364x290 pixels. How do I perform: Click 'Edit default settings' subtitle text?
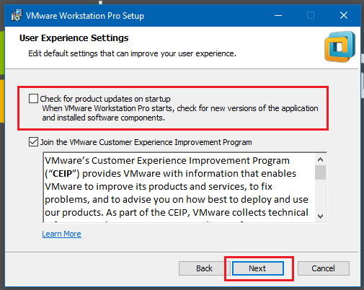tap(132, 53)
